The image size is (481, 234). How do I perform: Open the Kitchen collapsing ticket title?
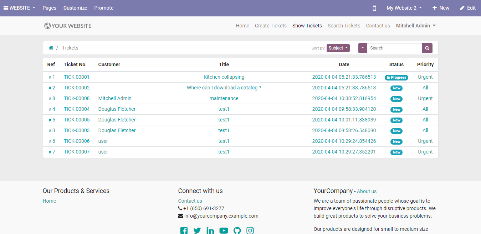click(224, 77)
